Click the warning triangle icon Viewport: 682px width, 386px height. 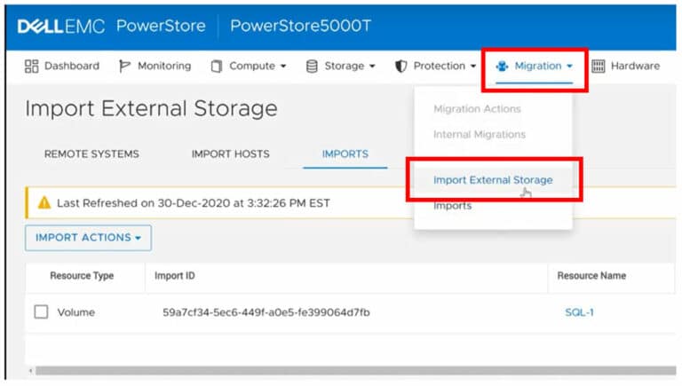(44, 202)
